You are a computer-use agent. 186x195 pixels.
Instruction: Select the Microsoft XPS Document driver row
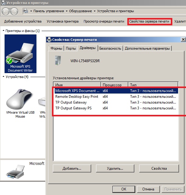[116, 91]
